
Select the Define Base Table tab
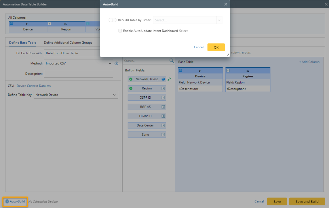(x=23, y=43)
